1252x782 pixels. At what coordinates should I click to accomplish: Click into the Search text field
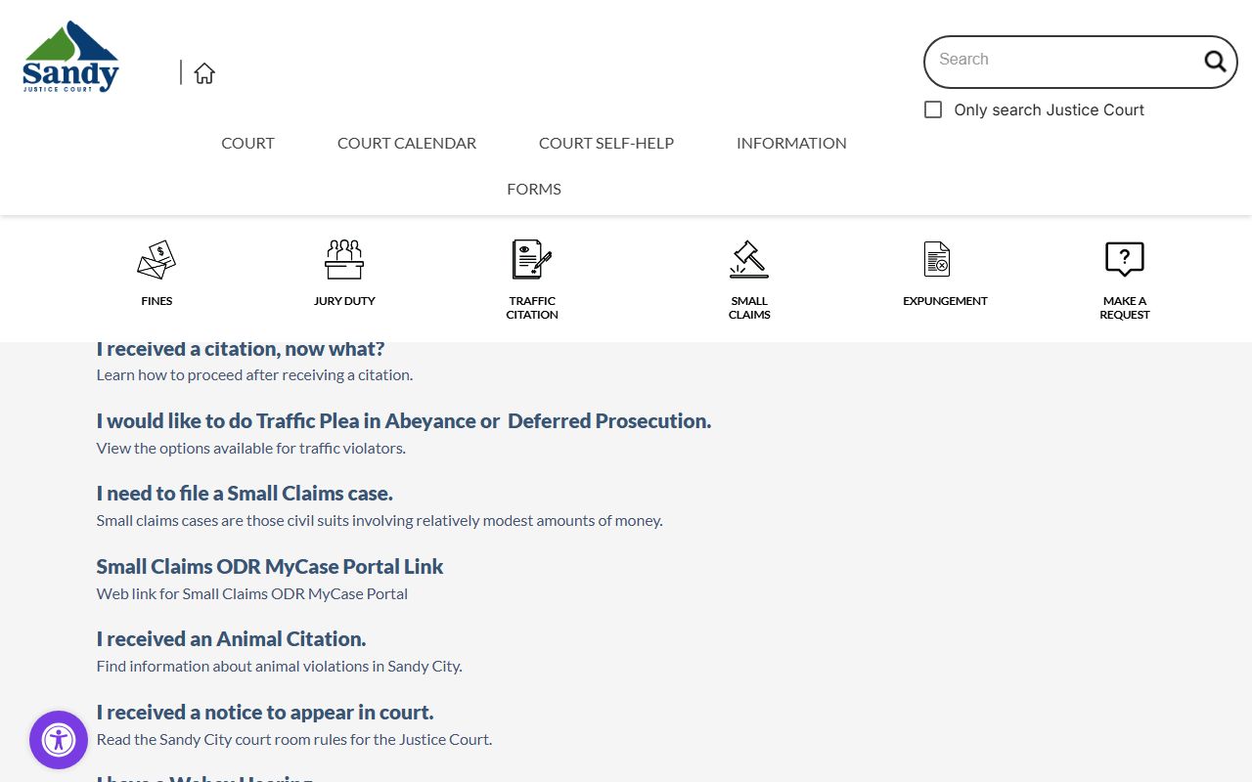[1061, 60]
